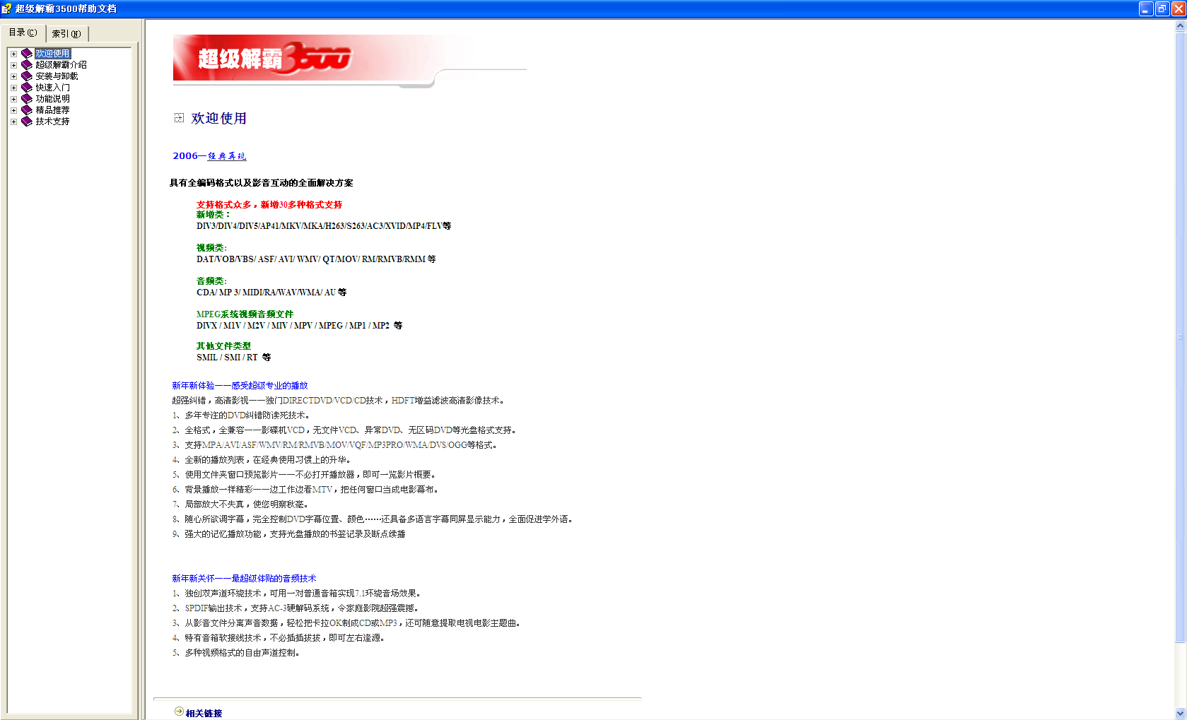Click the content pane scroll up arrow

(1180, 26)
